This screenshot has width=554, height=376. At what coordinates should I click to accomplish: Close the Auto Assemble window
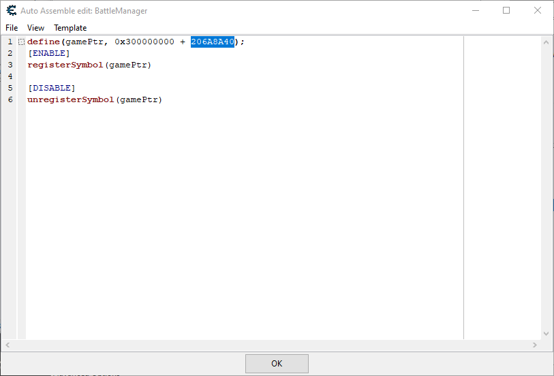(538, 11)
